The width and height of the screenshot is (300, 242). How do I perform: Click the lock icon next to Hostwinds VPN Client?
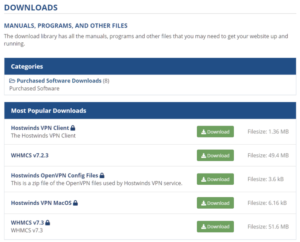73,128
